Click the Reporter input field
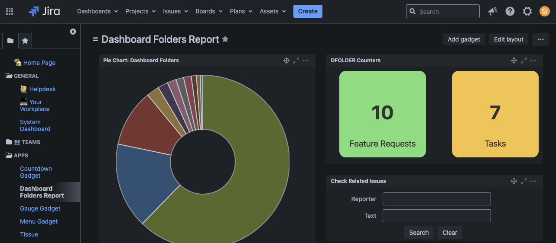The image size is (556, 243). click(x=436, y=199)
